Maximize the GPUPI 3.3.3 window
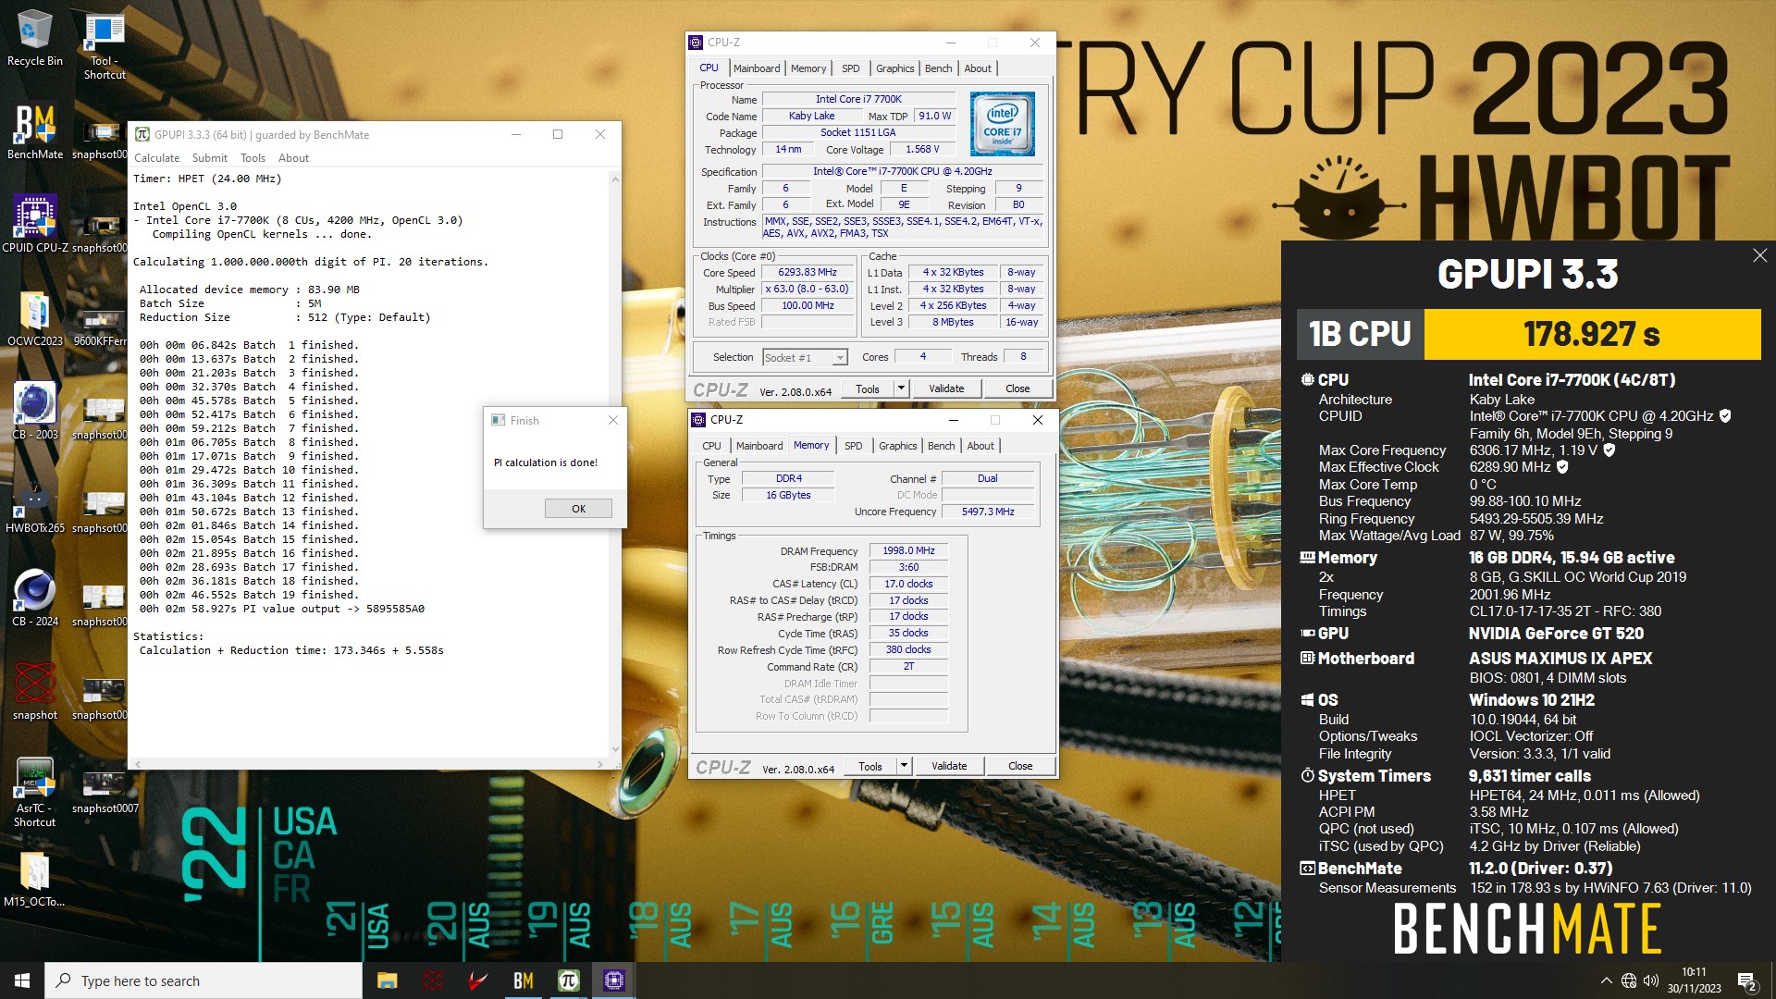This screenshot has height=999, width=1776. click(558, 135)
